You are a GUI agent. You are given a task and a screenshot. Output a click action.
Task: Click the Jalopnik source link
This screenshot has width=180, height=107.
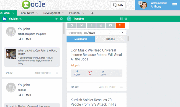pyautogui.click(x=75, y=65)
